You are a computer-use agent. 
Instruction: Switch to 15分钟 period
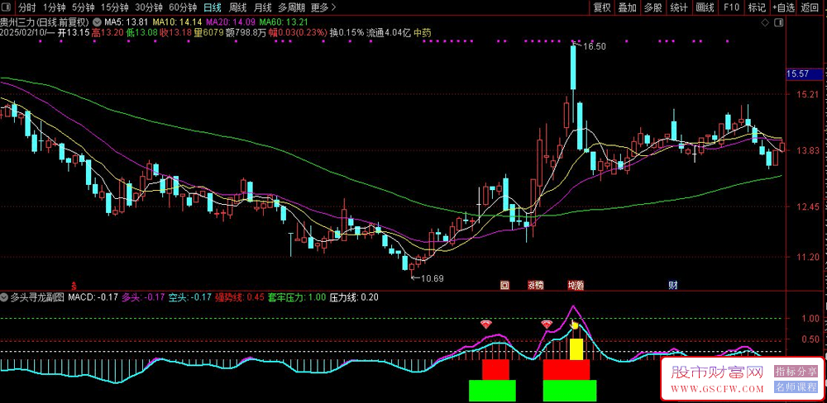[x=114, y=7]
